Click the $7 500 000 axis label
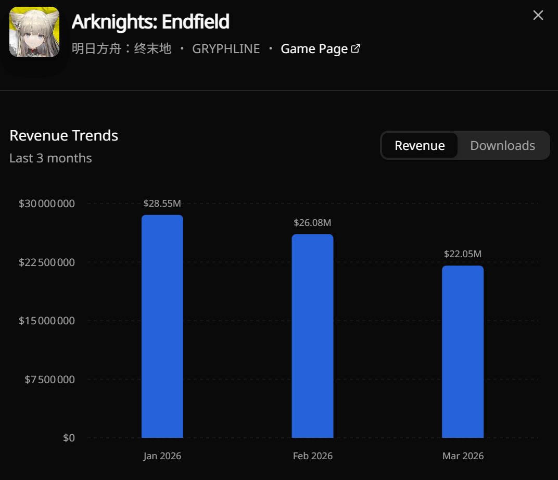558x480 pixels. (50, 380)
